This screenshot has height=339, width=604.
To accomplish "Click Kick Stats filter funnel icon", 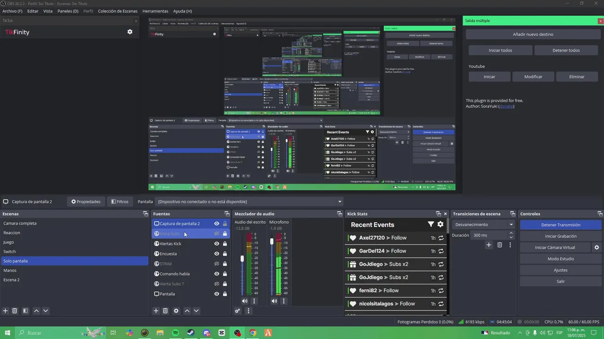I will click(x=431, y=225).
